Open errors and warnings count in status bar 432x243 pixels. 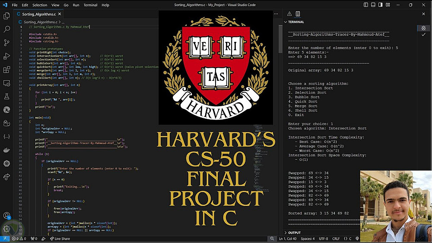(19, 239)
